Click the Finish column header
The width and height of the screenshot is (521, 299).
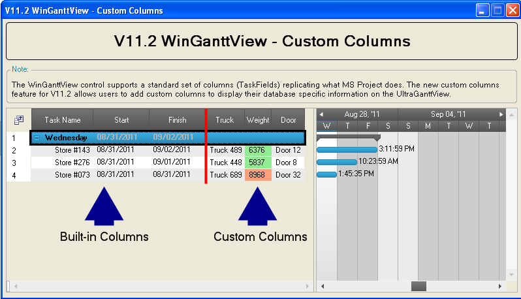(177, 120)
